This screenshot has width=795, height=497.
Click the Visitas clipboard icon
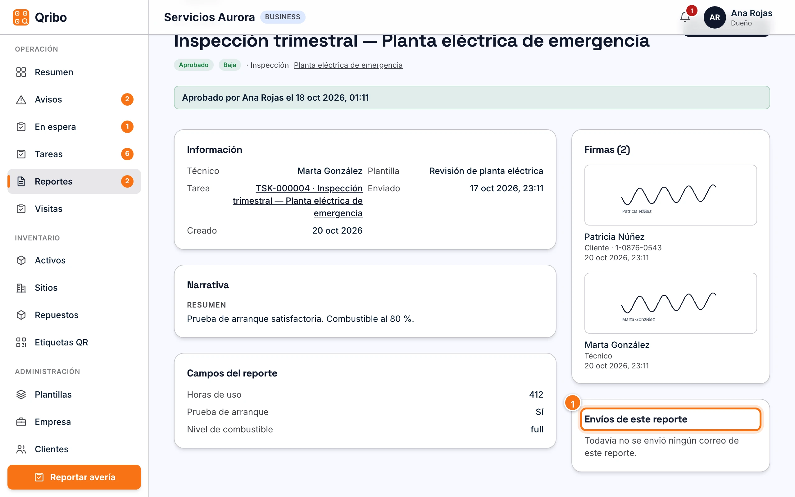coord(21,208)
